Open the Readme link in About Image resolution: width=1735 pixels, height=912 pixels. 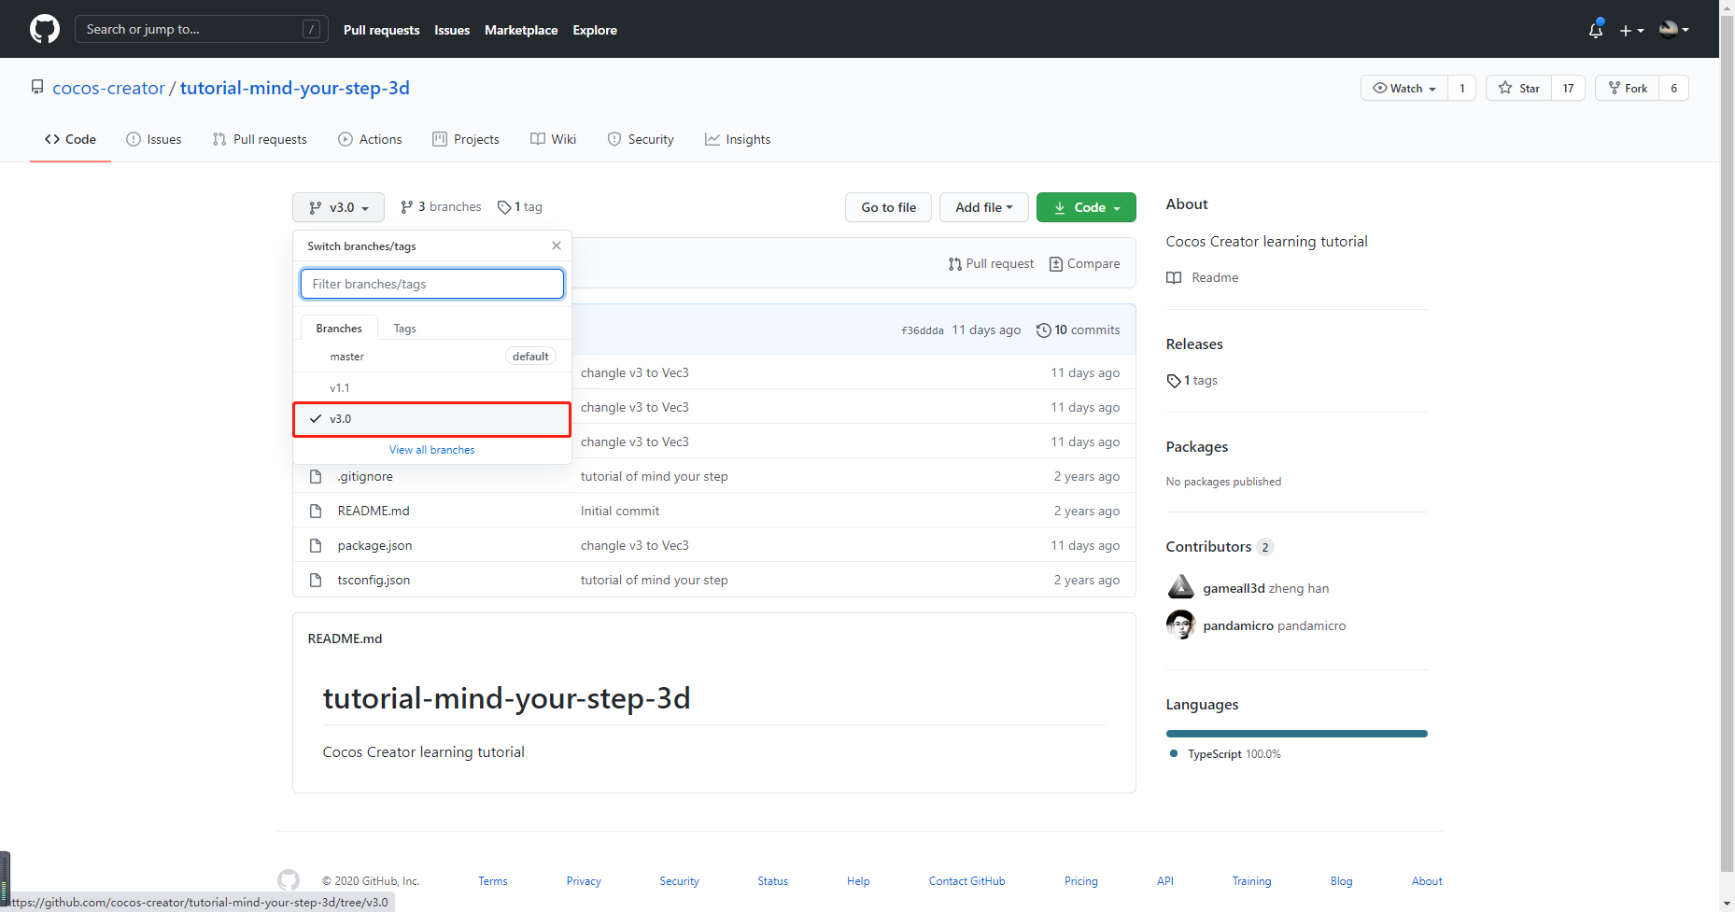tap(1203, 277)
